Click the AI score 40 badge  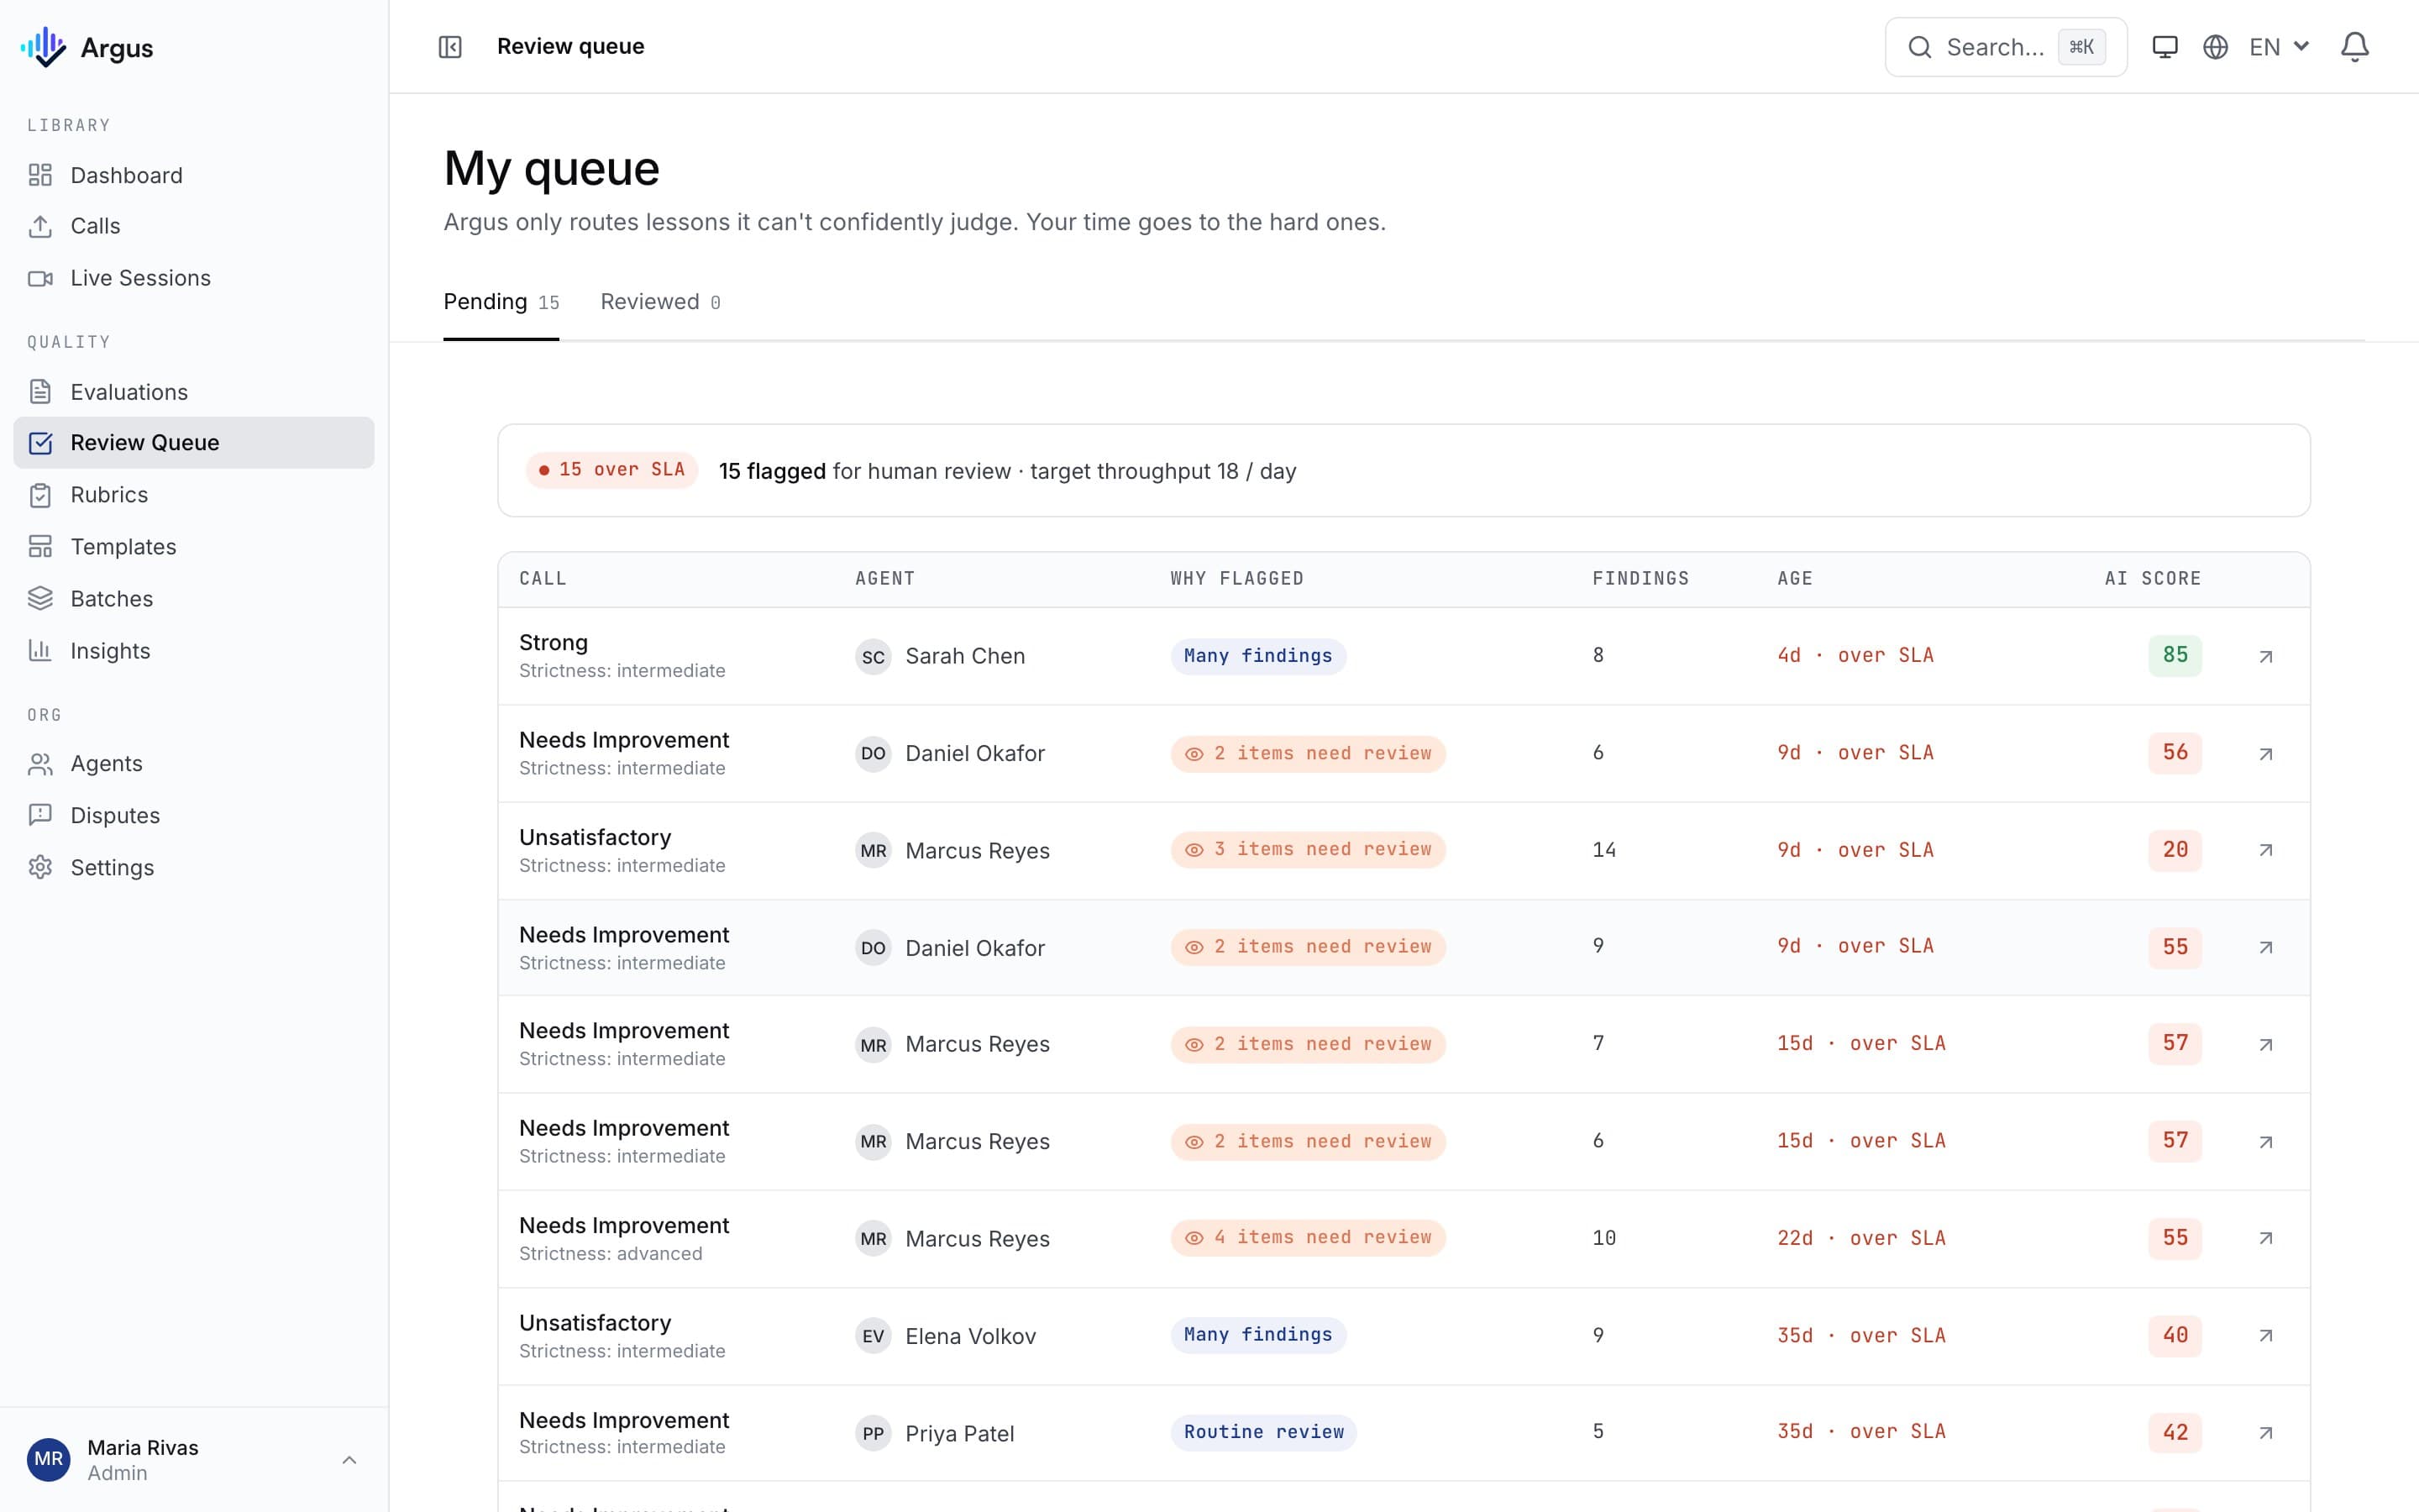tap(2175, 1336)
